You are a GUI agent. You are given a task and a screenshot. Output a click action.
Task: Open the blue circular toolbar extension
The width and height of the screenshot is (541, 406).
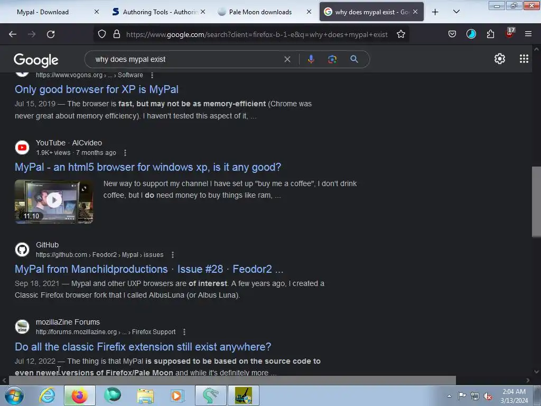point(471,34)
